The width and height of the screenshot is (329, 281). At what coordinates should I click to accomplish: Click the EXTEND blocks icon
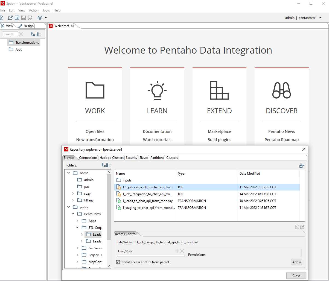pyautogui.click(x=219, y=90)
